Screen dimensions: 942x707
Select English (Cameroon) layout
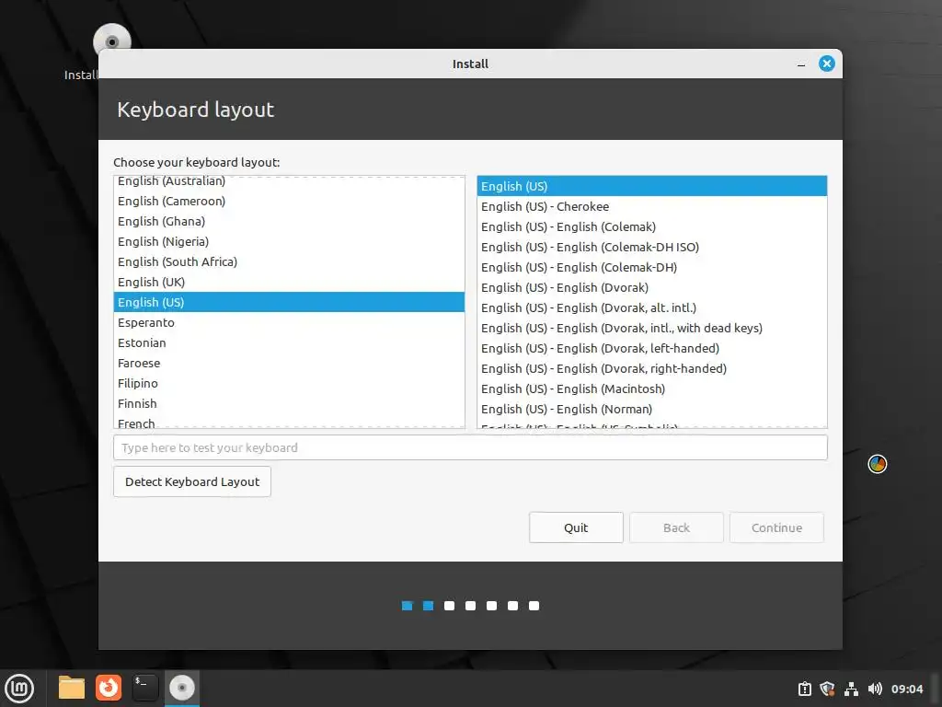coord(289,201)
